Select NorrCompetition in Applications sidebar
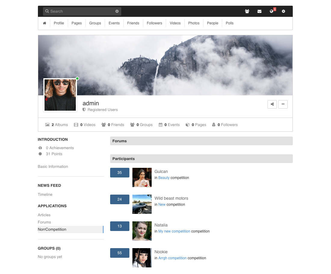331x274 pixels. click(52, 229)
